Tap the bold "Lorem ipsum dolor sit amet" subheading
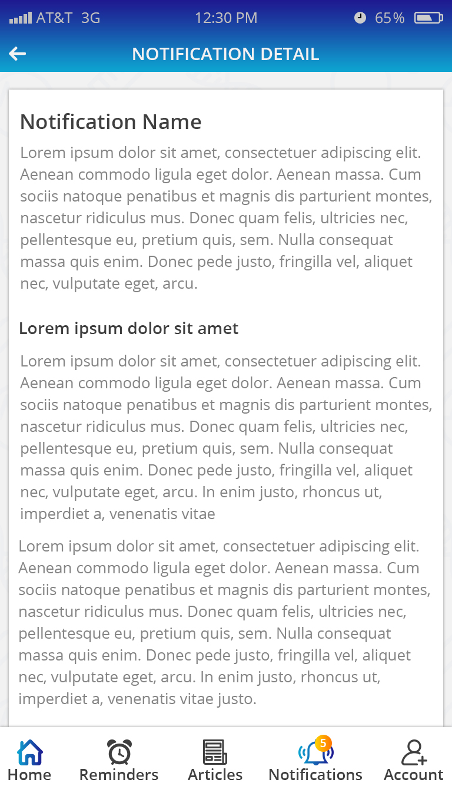This screenshot has width=452, height=786. (x=128, y=328)
